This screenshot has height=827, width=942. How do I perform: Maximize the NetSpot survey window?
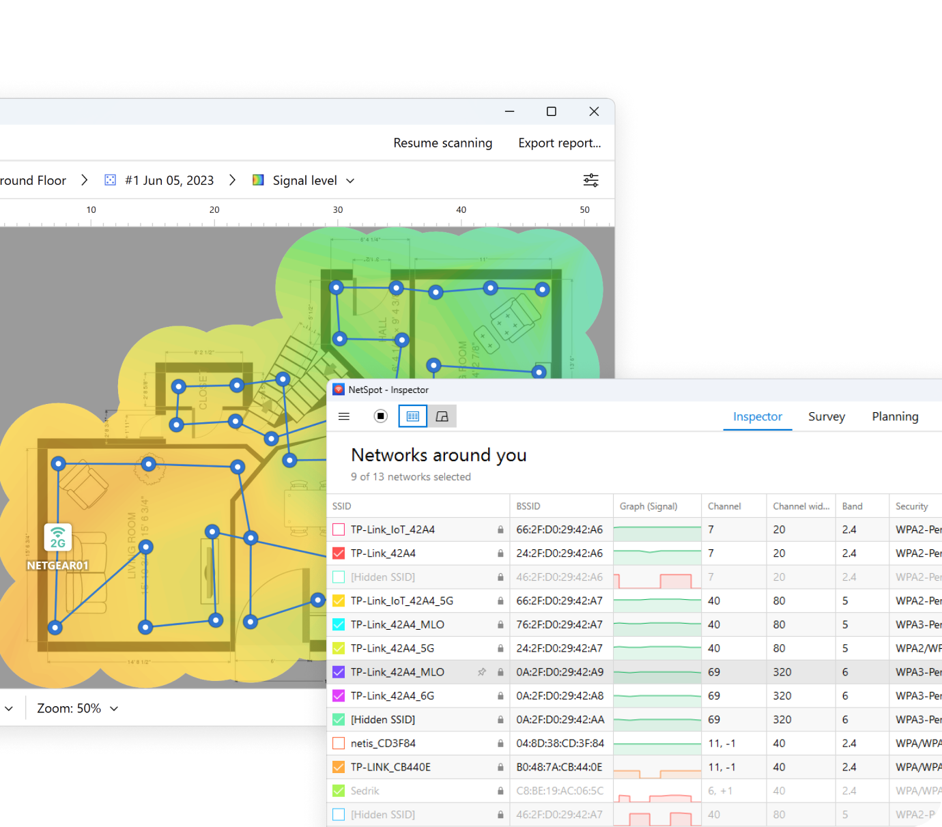552,111
